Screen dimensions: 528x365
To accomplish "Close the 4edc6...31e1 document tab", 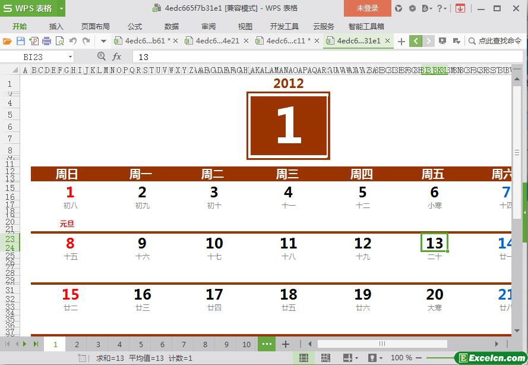I will point(388,41).
